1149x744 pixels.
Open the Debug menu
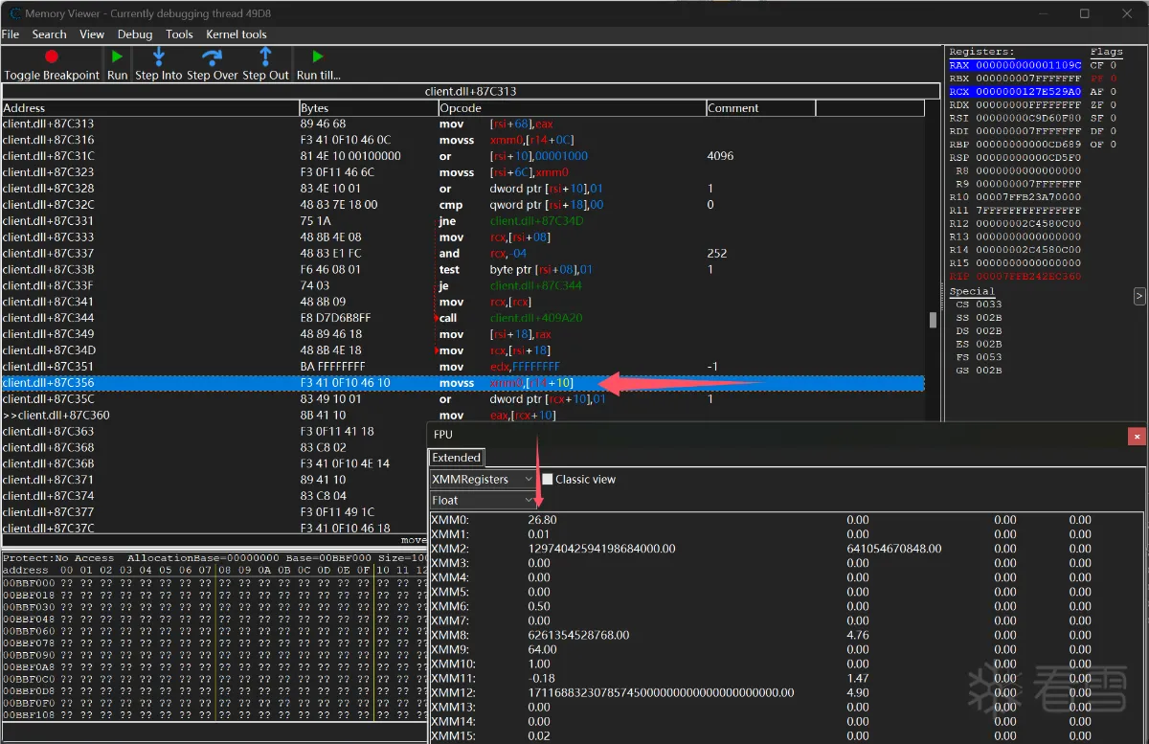pos(135,34)
